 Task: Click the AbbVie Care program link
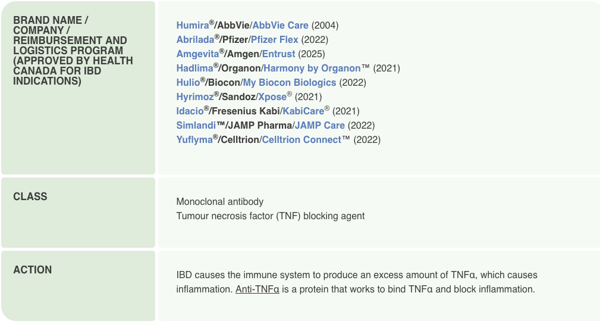280,26
